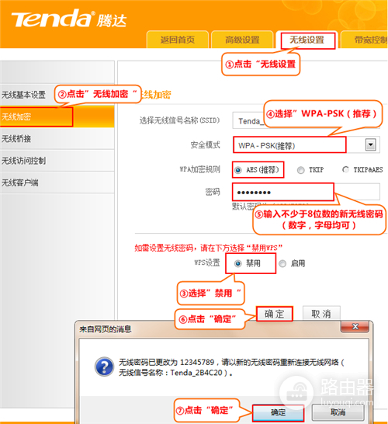
Task: Open the SSID selection dropdown
Action: [x=306, y=120]
